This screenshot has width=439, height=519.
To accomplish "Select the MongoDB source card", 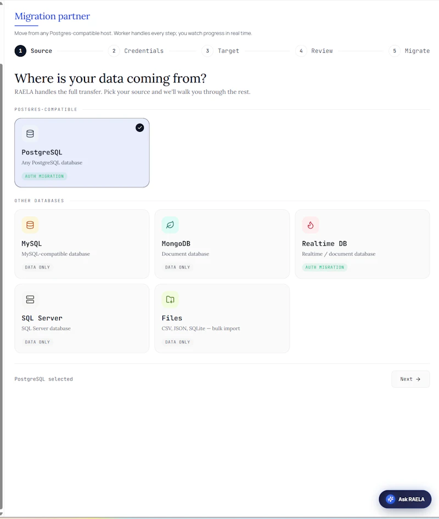I will 222,244.
